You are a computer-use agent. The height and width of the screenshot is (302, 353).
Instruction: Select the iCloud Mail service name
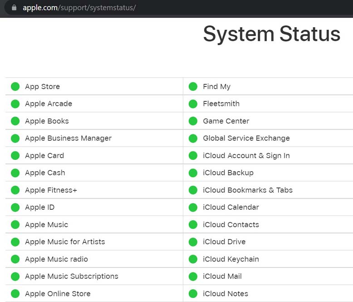[x=222, y=276]
